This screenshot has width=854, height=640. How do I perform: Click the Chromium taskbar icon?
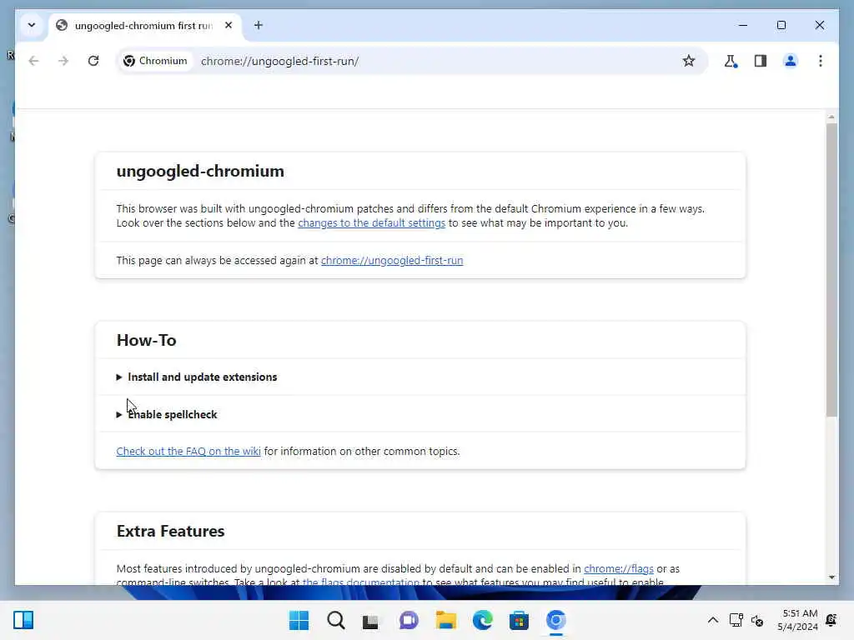point(555,620)
